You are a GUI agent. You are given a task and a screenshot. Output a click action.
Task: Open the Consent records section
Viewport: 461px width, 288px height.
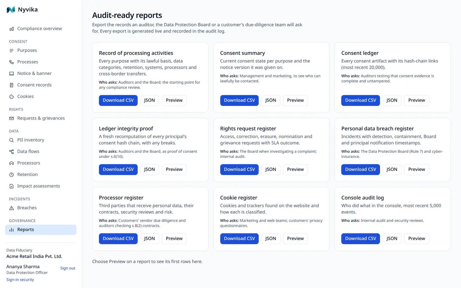pos(41,85)
